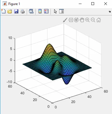Close the Figure 1 window
Image resolution: width=112 pixels, height=114 pixels.
click(x=106, y=4)
